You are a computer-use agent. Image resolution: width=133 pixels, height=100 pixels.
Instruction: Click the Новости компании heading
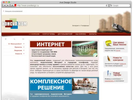coord(118,59)
